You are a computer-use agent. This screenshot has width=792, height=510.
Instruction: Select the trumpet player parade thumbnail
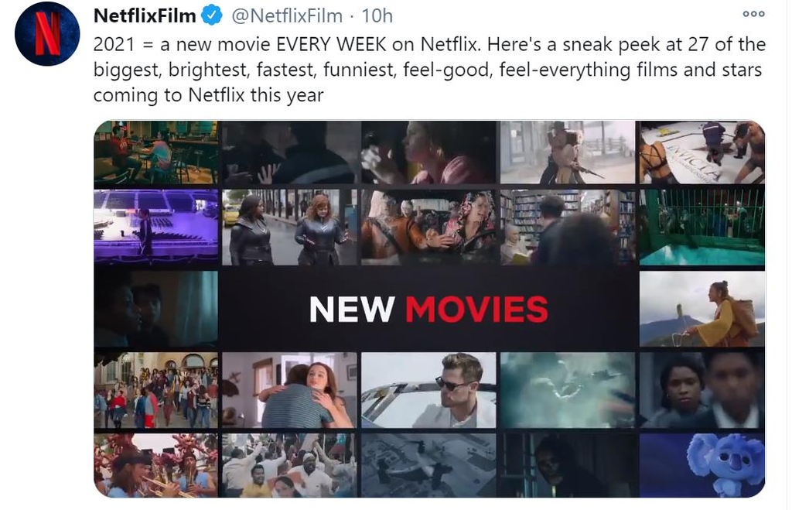tap(156, 466)
